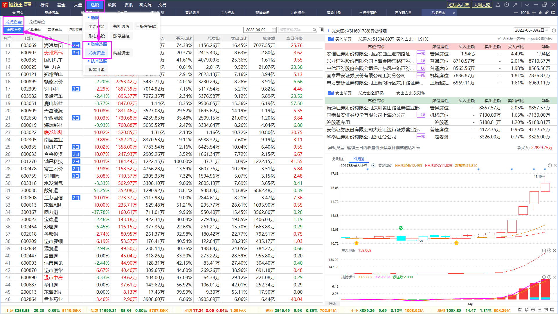Image resolution: width=558 pixels, height=314 pixels.
Task: Open the 数据 top menu
Action: (112, 5)
